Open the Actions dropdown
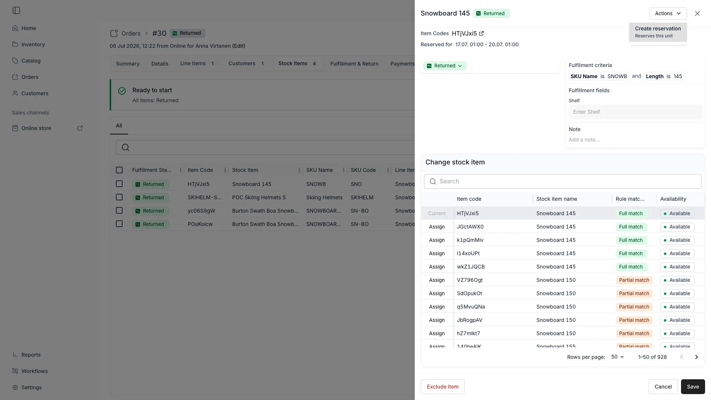This screenshot has height=400, width=711. click(668, 13)
